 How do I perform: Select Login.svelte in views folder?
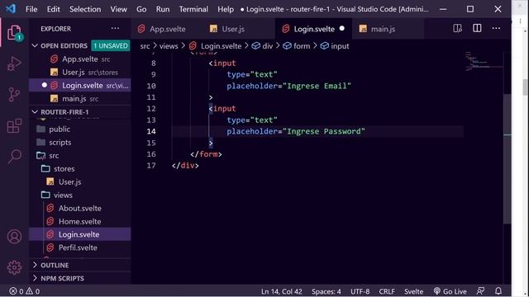pos(80,234)
